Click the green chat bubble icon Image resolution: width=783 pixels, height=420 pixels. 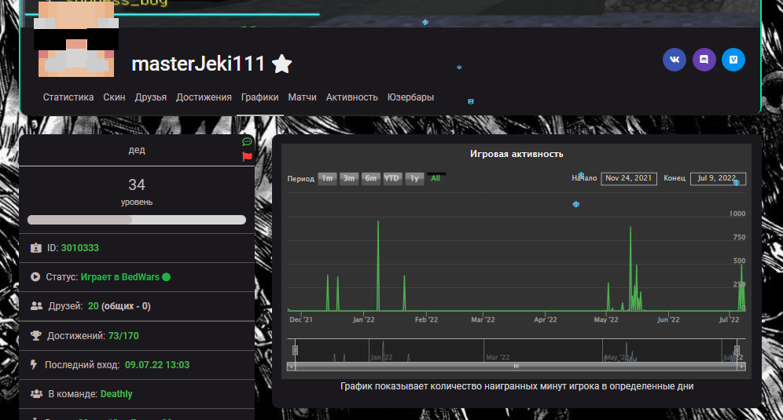(247, 142)
